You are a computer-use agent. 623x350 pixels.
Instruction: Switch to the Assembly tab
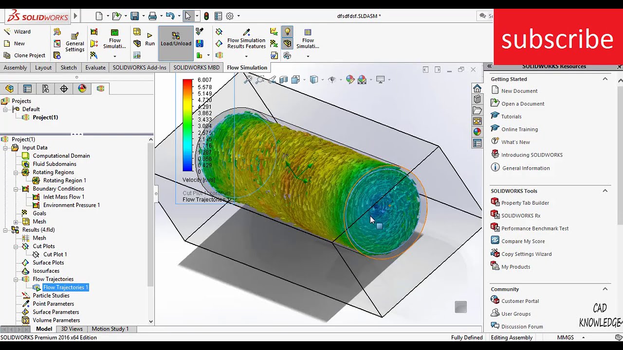16,68
